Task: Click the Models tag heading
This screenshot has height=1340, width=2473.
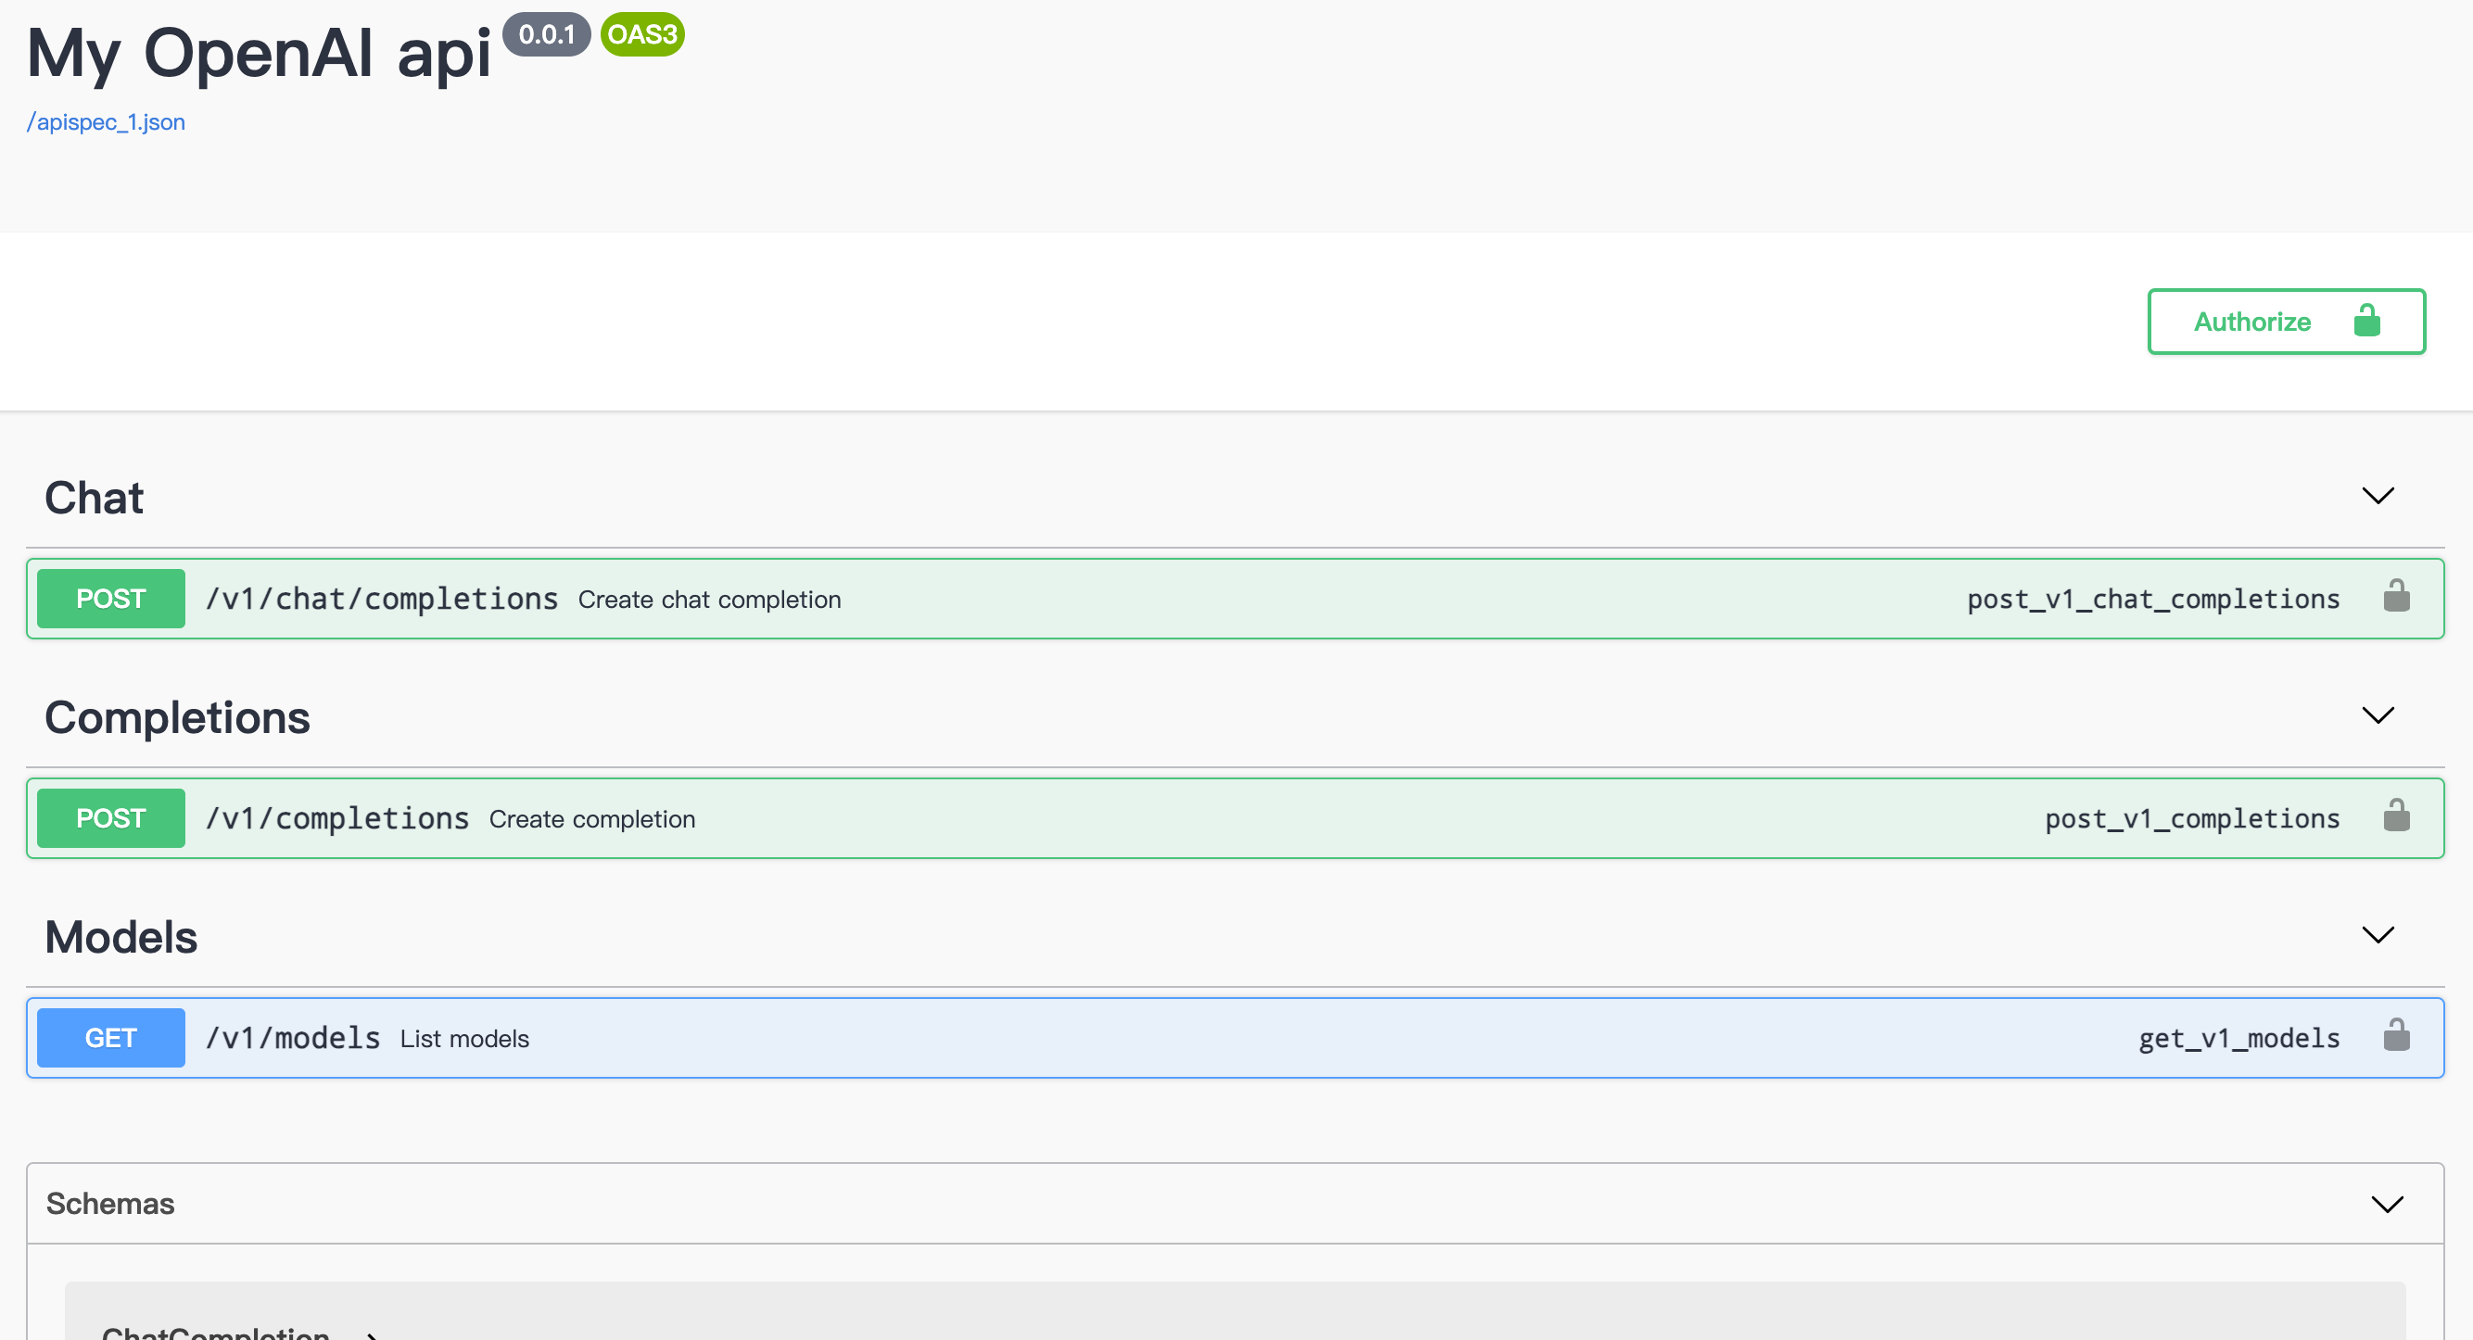Action: [x=120, y=937]
